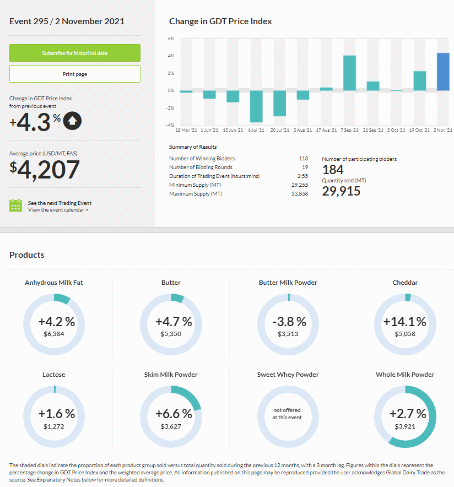Click the black up-arrow price change icon
The height and width of the screenshot is (487, 454).
pos(72,121)
